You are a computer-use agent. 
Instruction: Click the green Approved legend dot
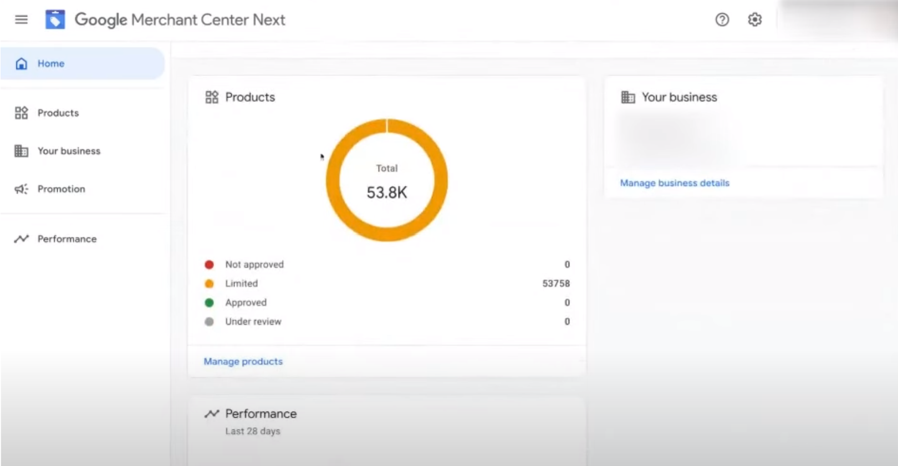[x=209, y=303]
